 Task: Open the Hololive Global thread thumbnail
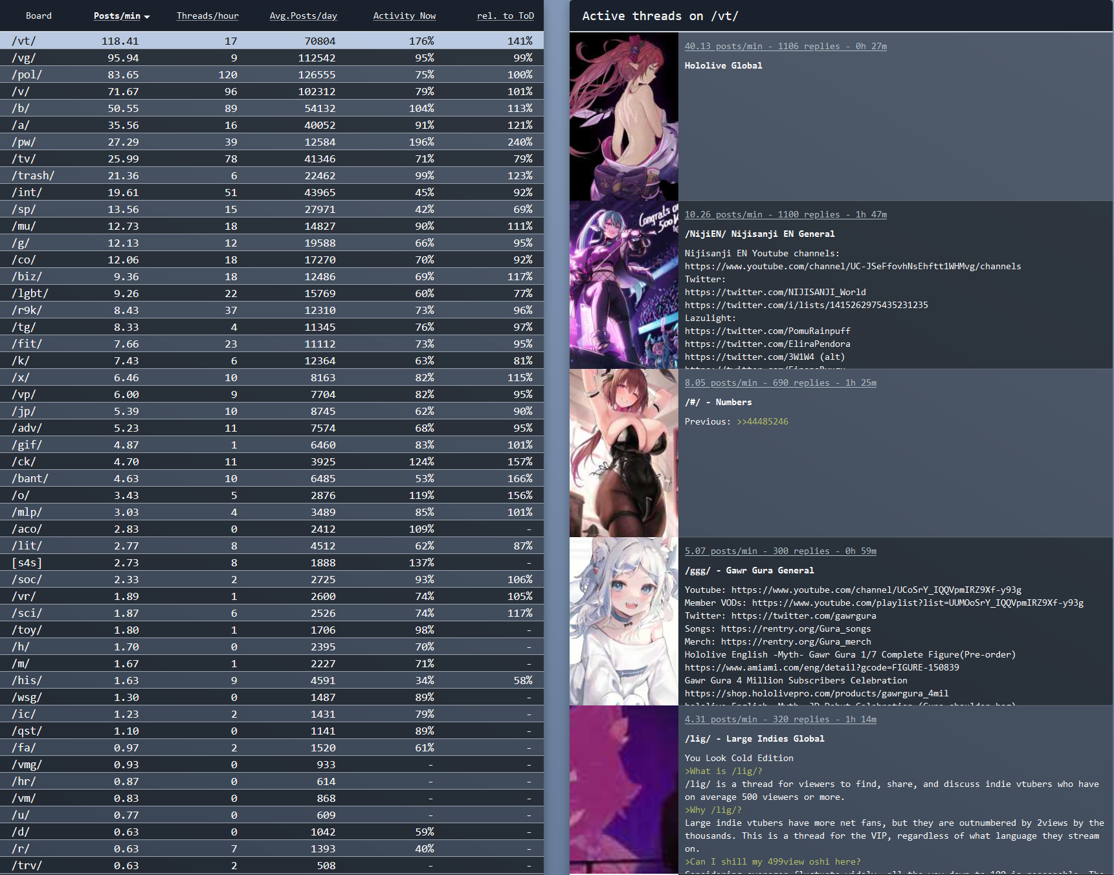tap(624, 116)
